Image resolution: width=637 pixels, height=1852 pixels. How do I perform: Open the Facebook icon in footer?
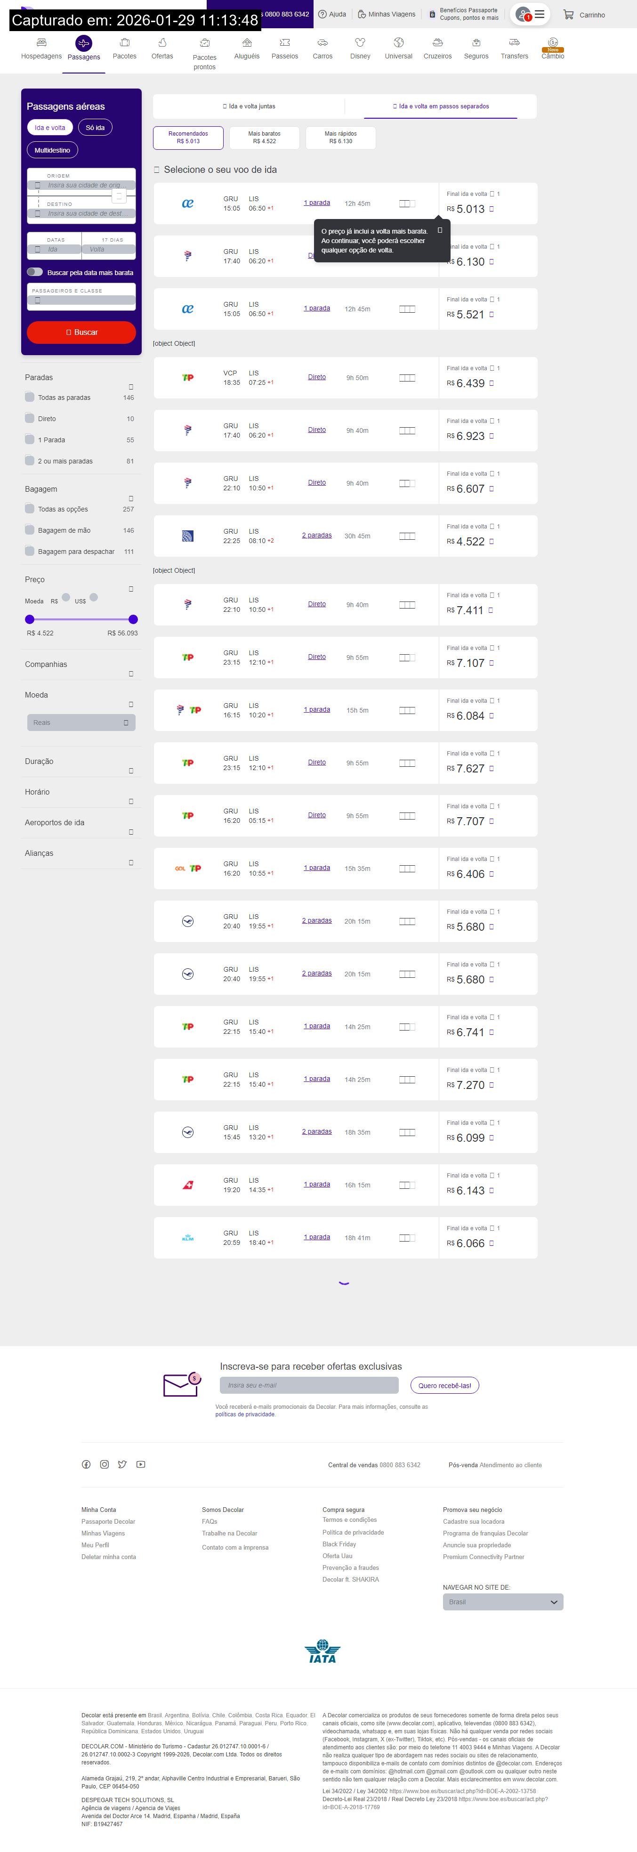86,1464
